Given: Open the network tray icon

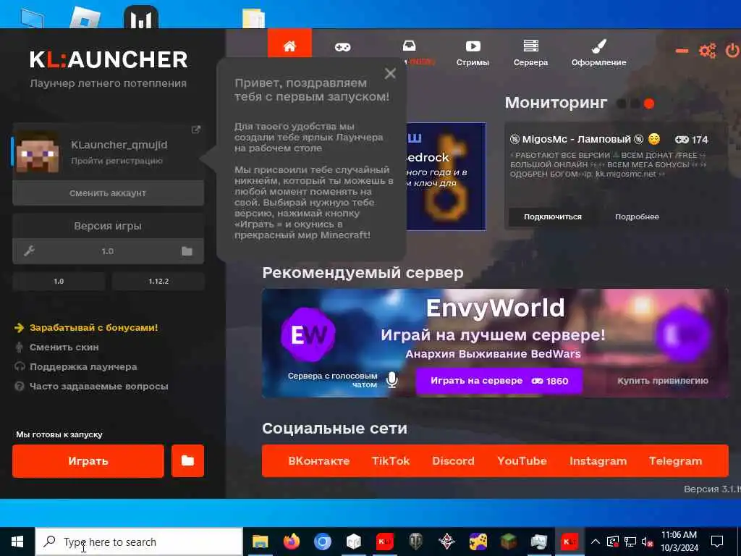Looking at the screenshot, I should (630, 542).
